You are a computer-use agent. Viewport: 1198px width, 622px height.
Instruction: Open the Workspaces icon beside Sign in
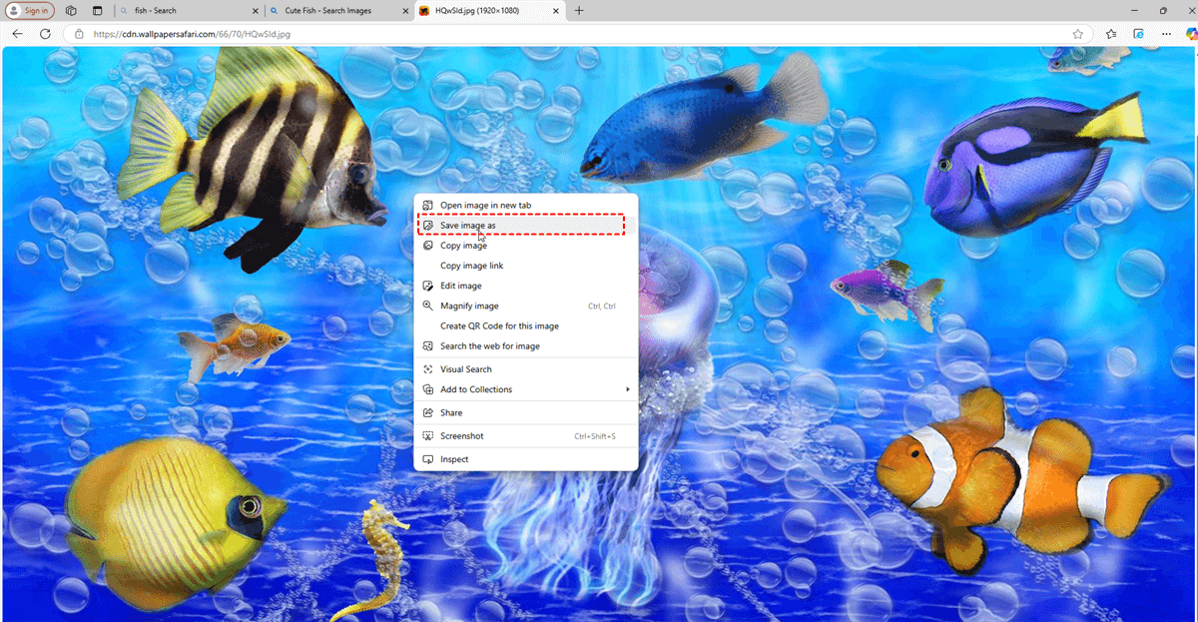tap(71, 11)
